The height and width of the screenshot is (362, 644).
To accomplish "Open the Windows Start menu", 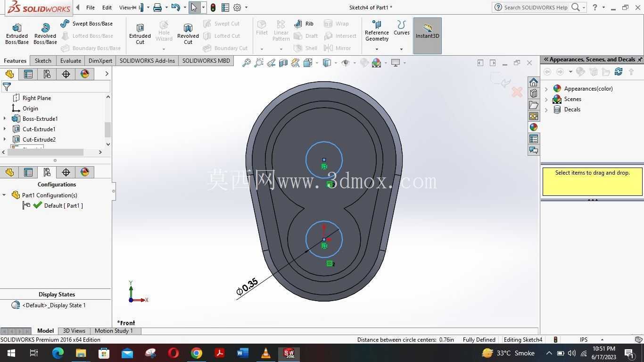I will point(11,353).
